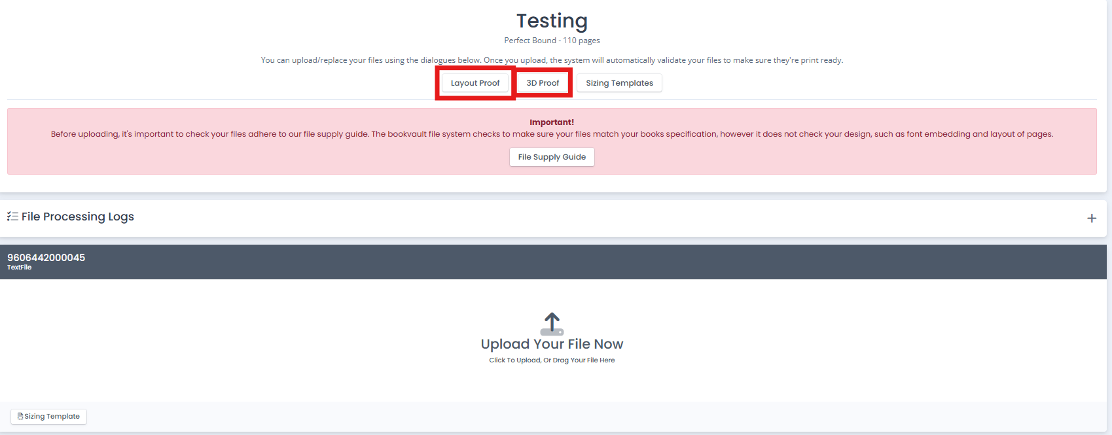Click the bottom Sizing Template button
Screen dimensions: 1112x435
tap(49, 416)
